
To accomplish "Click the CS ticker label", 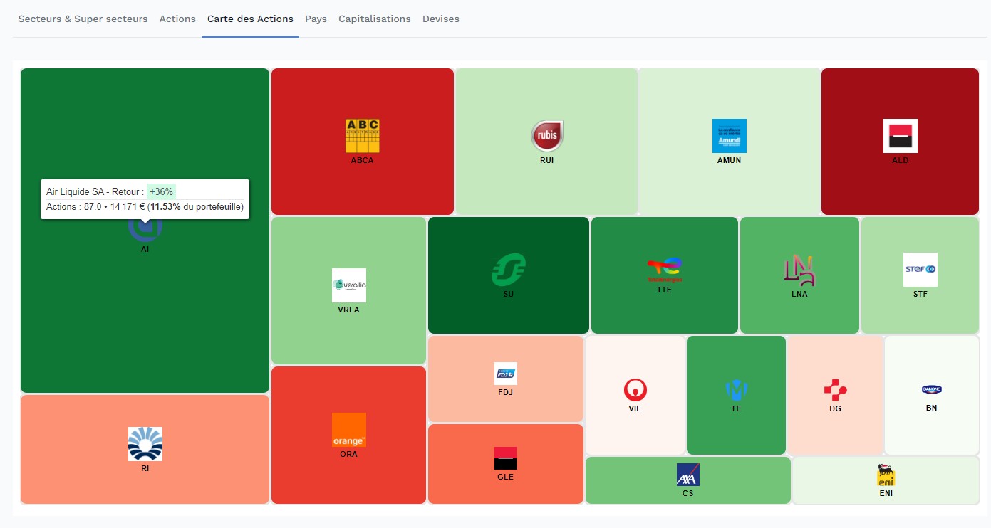I will [x=688, y=494].
